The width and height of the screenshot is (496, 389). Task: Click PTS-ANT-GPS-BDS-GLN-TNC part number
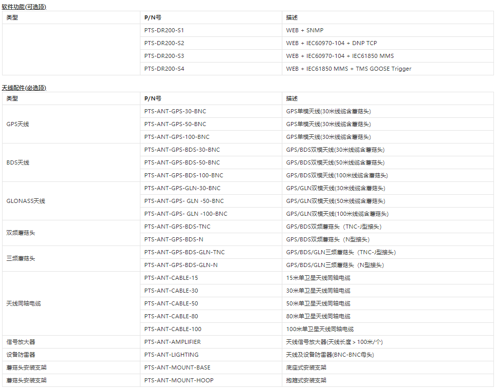click(x=184, y=252)
